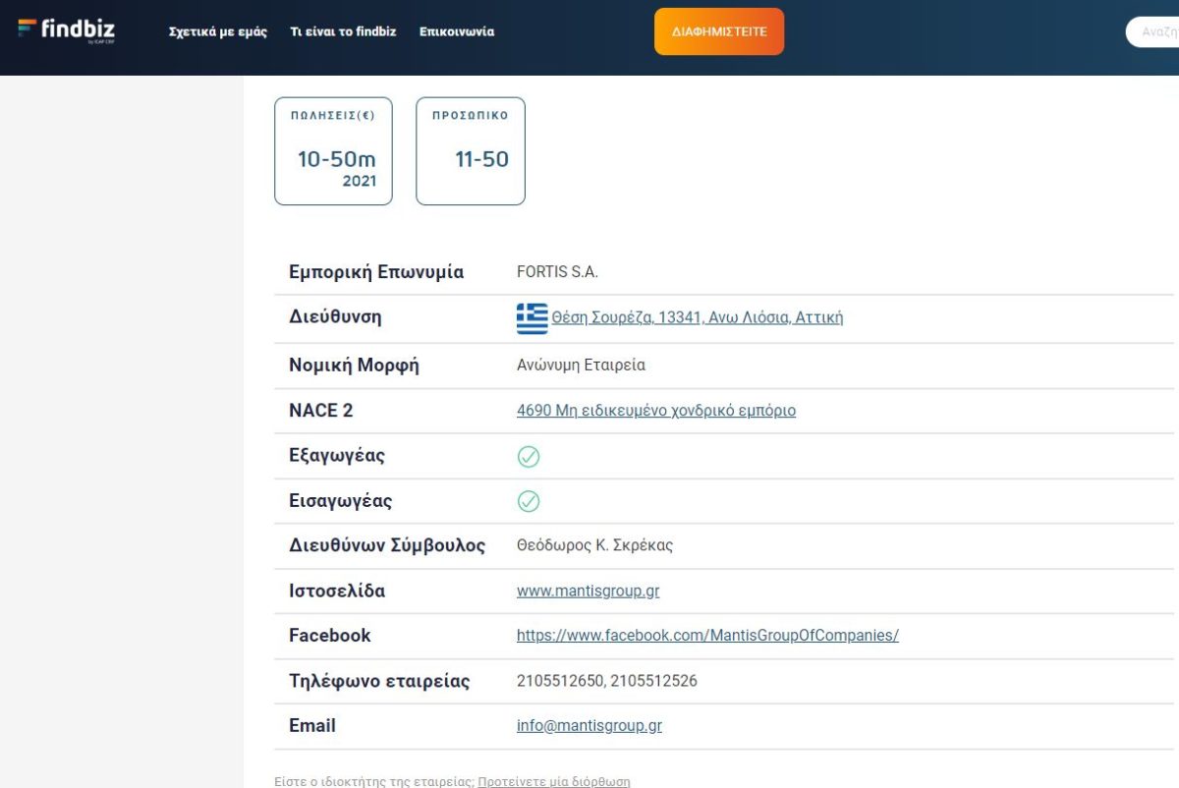Click the info@mantisgroup.gr email link
Image resolution: width=1179 pixels, height=788 pixels.
tap(589, 726)
